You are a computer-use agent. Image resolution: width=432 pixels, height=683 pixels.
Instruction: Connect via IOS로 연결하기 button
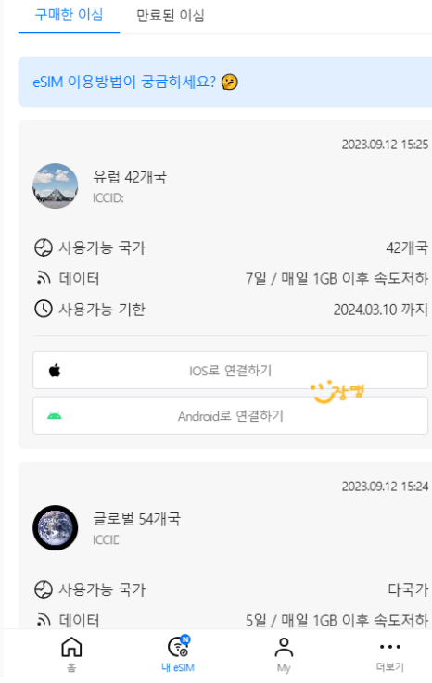click(x=230, y=371)
